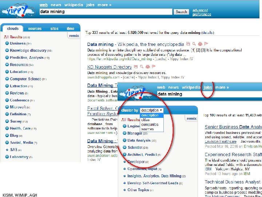Click the Search button
The width and height of the screenshot is (262, 197).
181,12
